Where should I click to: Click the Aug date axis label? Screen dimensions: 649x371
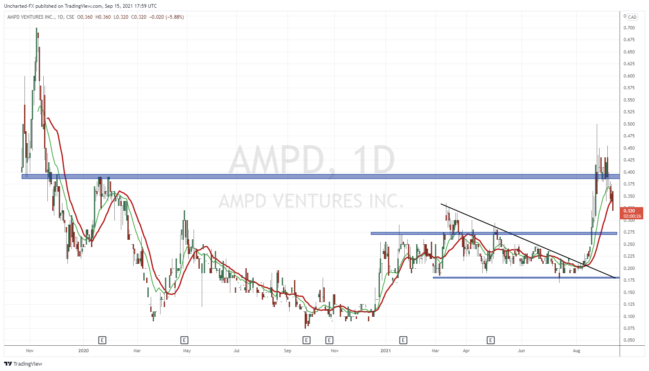(576, 351)
